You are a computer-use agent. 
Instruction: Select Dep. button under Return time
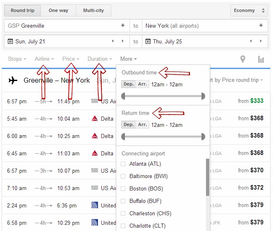[129, 124]
